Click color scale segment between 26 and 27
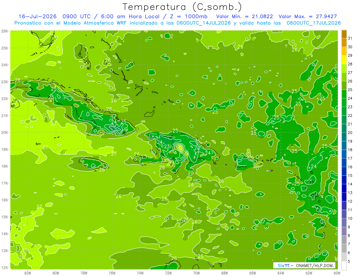Image resolution: width=358 pixels, height=277 pixels. coord(344,77)
